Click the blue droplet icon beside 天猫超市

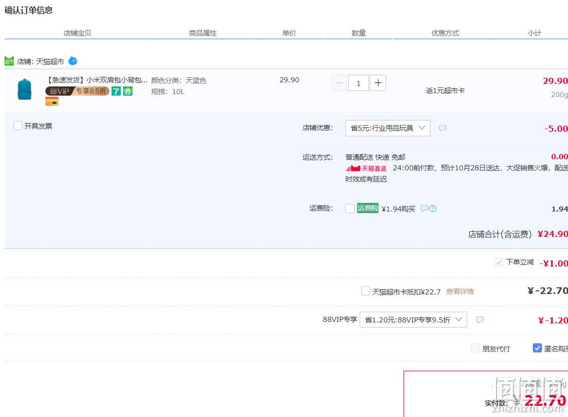73,61
